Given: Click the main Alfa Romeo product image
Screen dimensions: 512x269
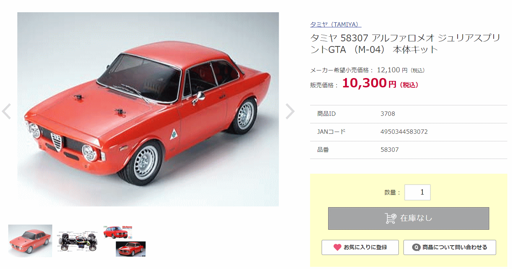Looking at the screenshot, I should [x=148, y=109].
